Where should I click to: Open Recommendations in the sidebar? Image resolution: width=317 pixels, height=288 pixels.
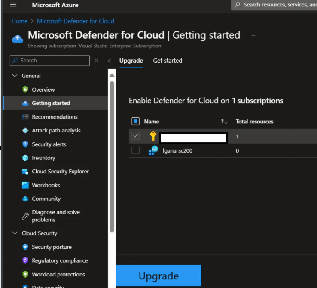click(55, 117)
